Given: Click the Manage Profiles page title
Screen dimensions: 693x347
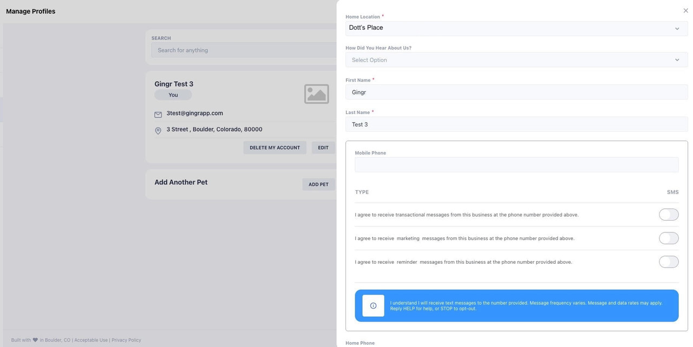Looking at the screenshot, I should pyautogui.click(x=30, y=11).
